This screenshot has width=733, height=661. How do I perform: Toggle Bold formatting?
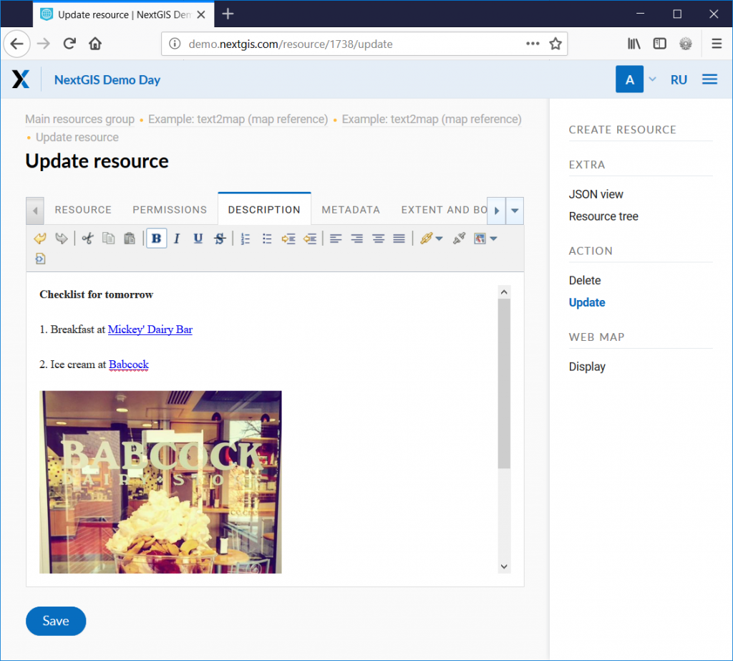tap(156, 238)
